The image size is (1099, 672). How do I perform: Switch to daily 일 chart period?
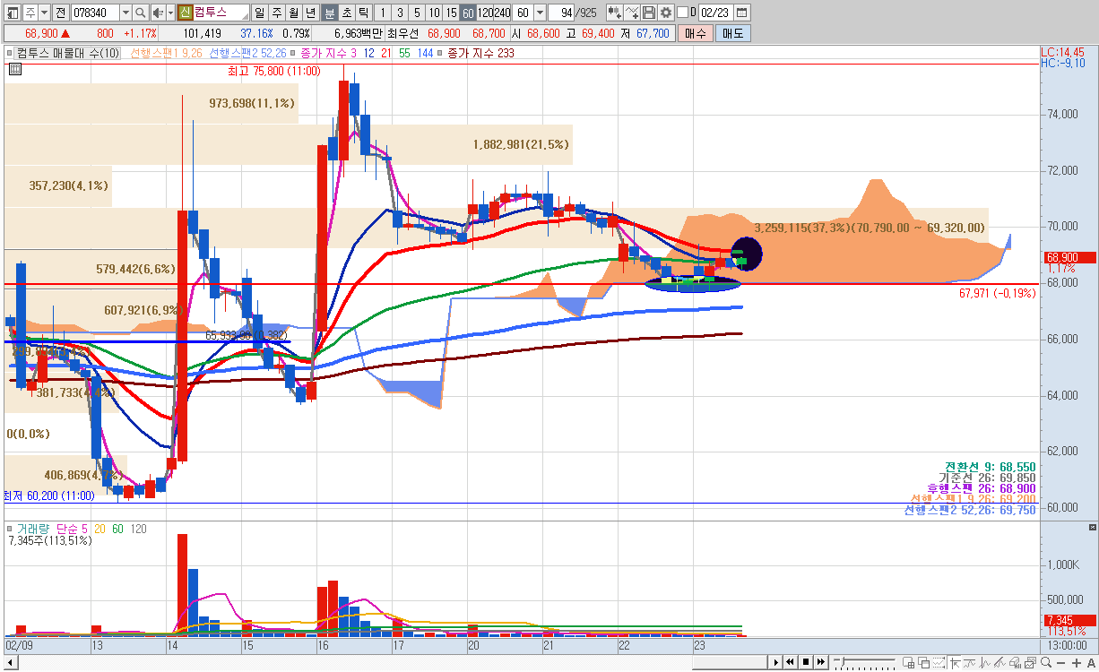tap(259, 13)
